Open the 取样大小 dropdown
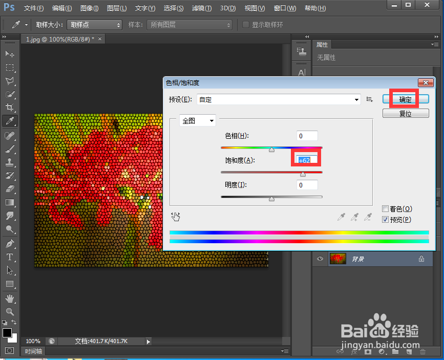 click(x=94, y=25)
